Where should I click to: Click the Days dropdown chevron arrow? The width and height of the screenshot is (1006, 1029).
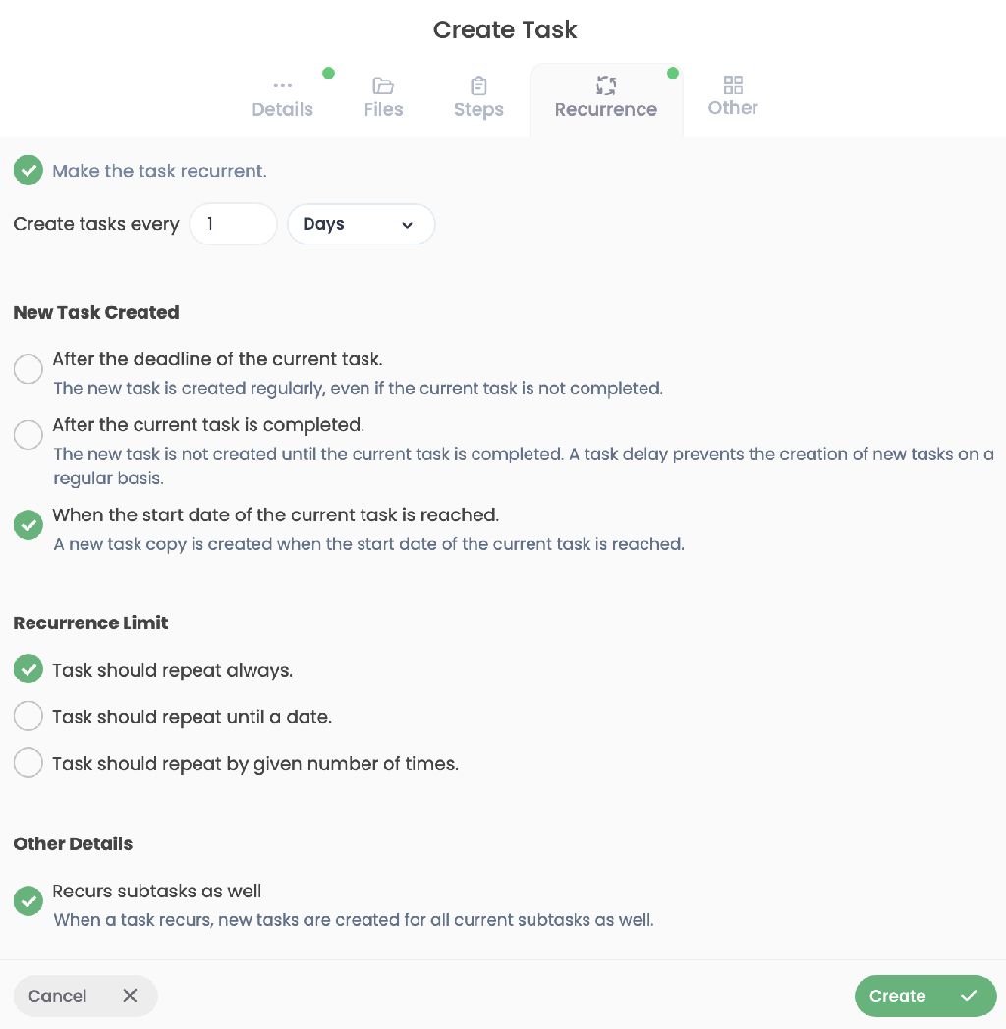coord(407,225)
